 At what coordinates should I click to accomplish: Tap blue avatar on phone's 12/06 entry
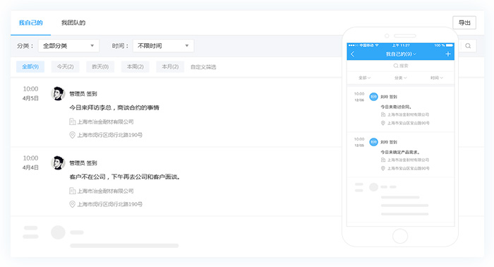(373, 97)
